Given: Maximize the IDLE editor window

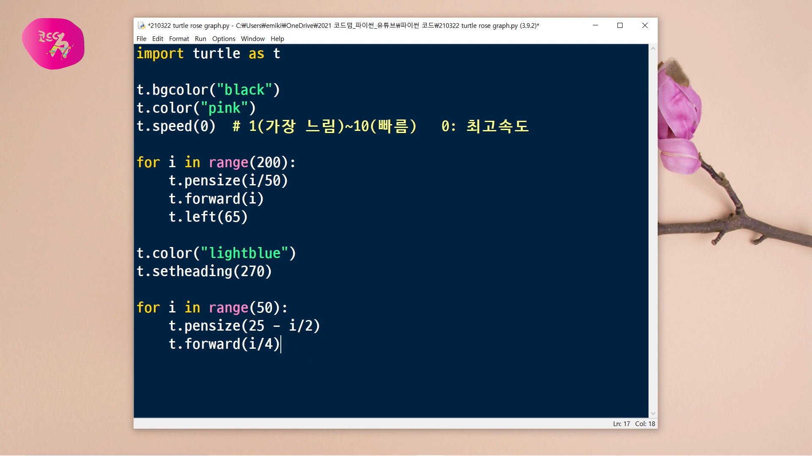Looking at the screenshot, I should 620,25.
